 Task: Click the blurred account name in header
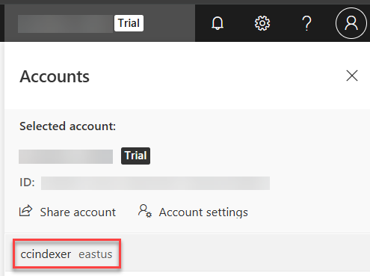pos(65,24)
